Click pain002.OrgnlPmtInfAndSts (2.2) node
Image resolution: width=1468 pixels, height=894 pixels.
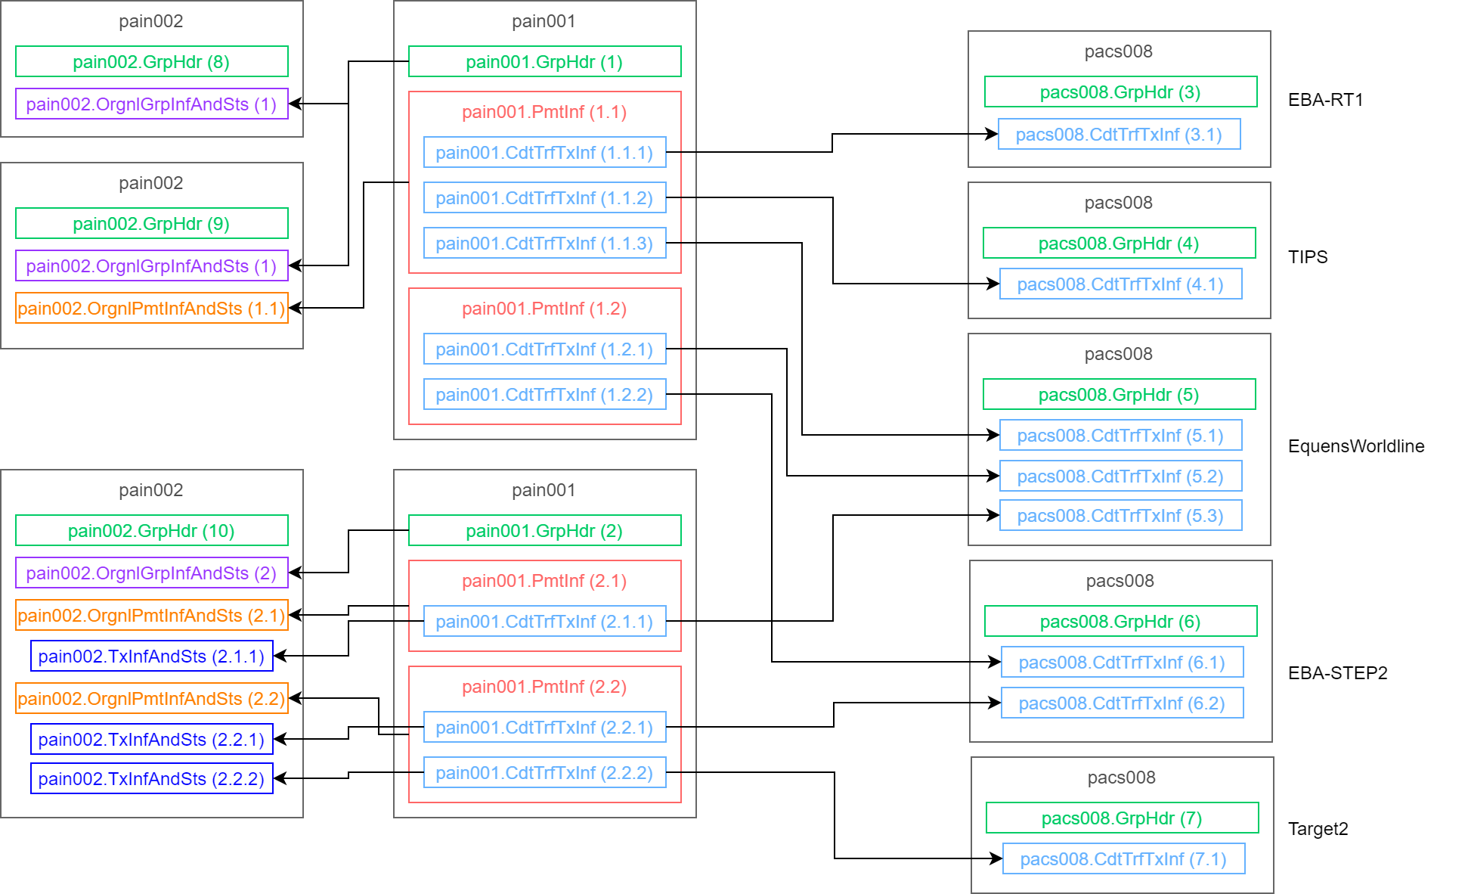click(x=152, y=697)
